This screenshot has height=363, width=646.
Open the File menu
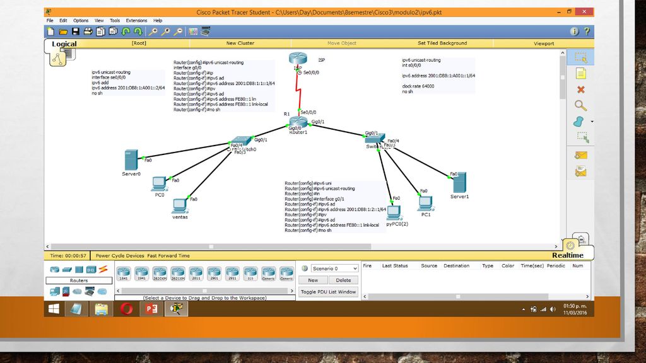click(x=50, y=20)
